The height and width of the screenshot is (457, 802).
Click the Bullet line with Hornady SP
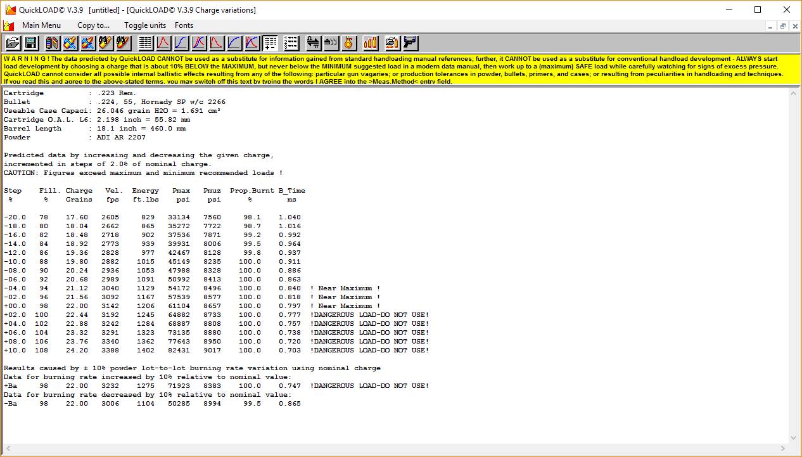pos(115,102)
